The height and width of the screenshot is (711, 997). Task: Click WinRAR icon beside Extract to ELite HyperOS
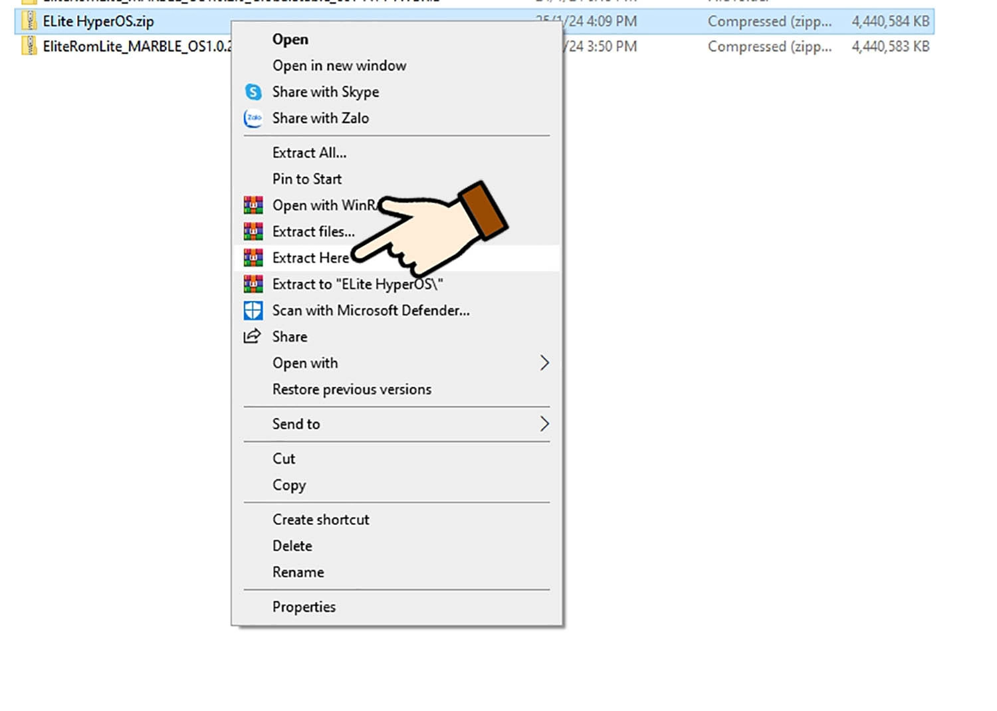click(253, 284)
